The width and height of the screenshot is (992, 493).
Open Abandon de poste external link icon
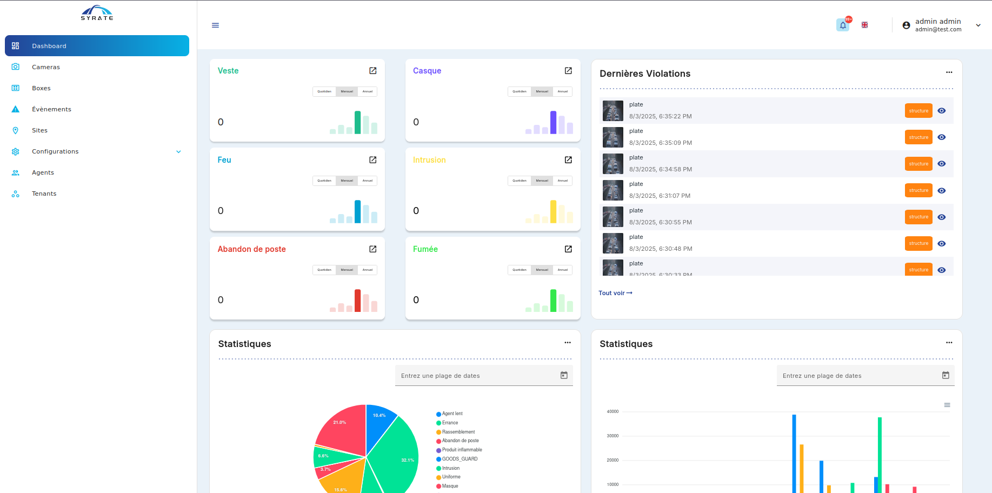[373, 249]
